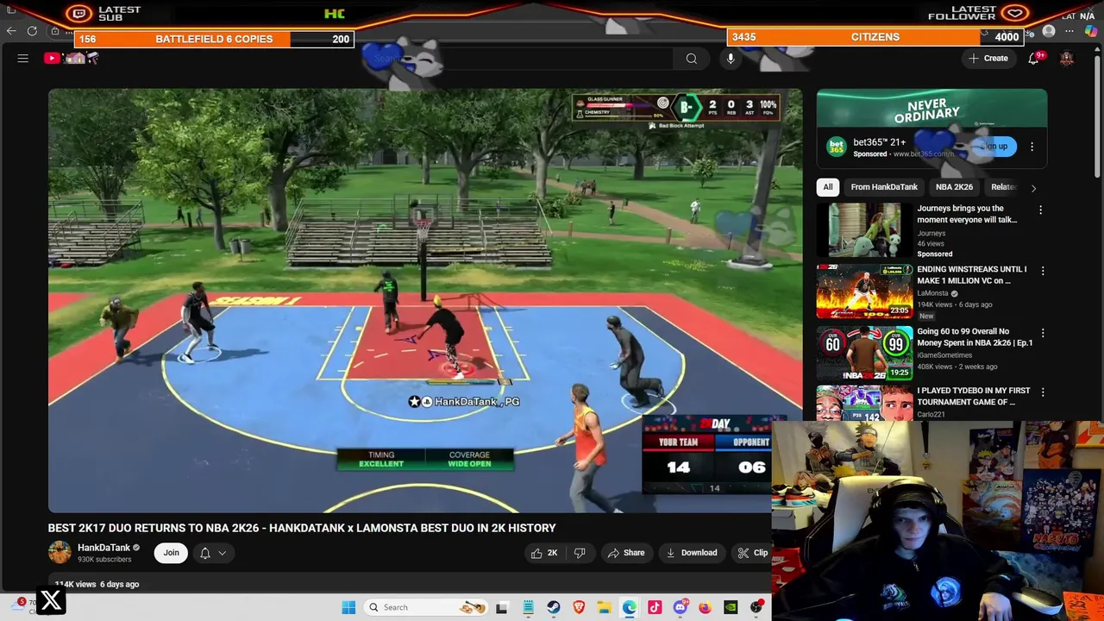
Task: Open Brave browser from the taskbar
Action: click(579, 607)
